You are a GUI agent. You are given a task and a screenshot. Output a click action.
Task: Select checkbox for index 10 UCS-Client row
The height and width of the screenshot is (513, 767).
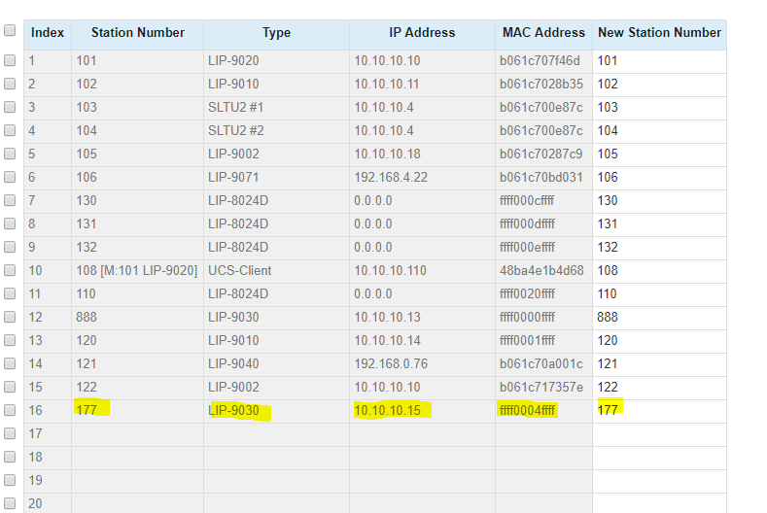[x=10, y=270]
